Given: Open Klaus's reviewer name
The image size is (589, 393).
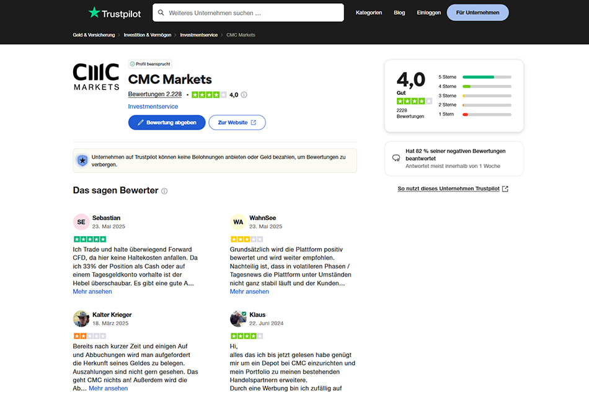Looking at the screenshot, I should pyautogui.click(x=257, y=315).
